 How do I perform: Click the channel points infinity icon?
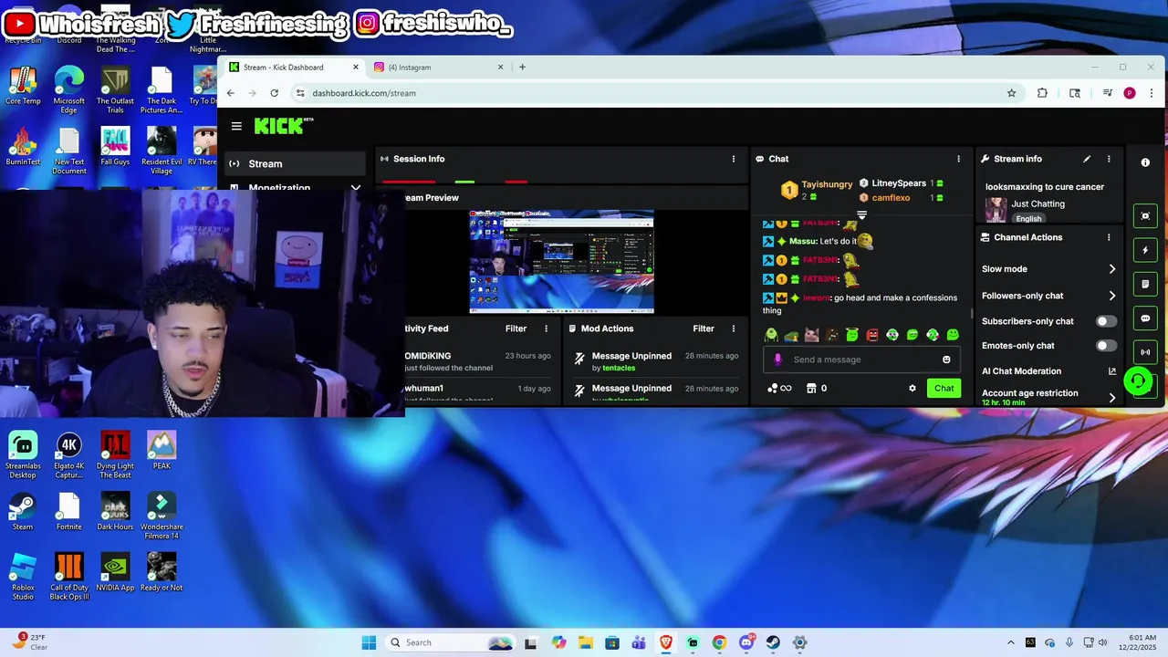point(779,388)
